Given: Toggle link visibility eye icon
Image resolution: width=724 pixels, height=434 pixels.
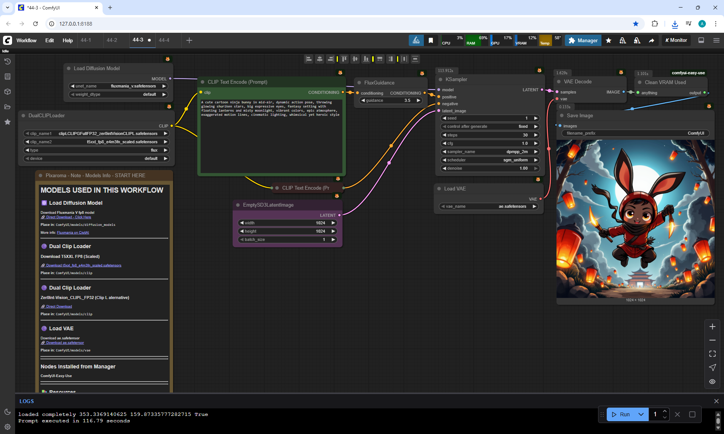Looking at the screenshot, I should pos(712,382).
